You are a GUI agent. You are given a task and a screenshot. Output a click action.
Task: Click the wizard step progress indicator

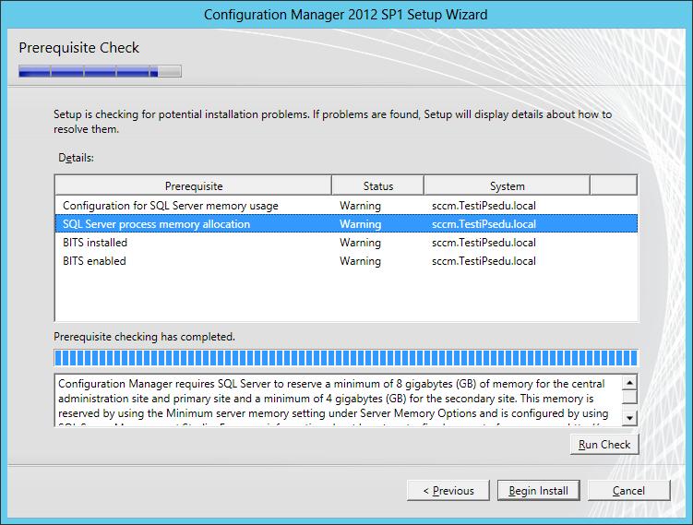(100, 71)
